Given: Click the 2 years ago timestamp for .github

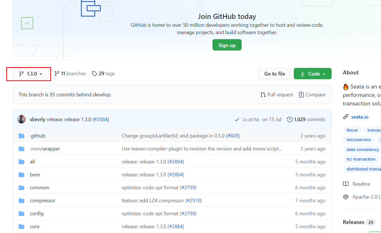Looking at the screenshot, I should (313, 136).
